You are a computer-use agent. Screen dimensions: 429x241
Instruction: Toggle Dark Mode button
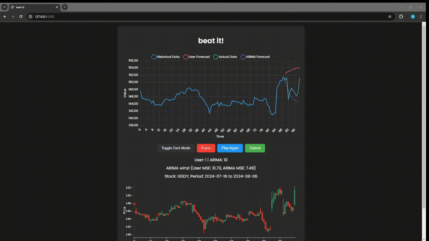(x=176, y=148)
